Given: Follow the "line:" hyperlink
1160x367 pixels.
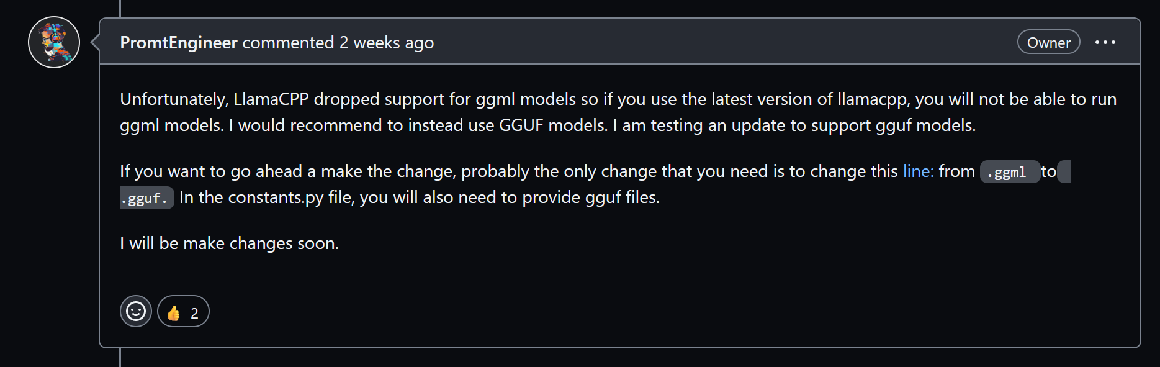Looking at the screenshot, I should (918, 171).
